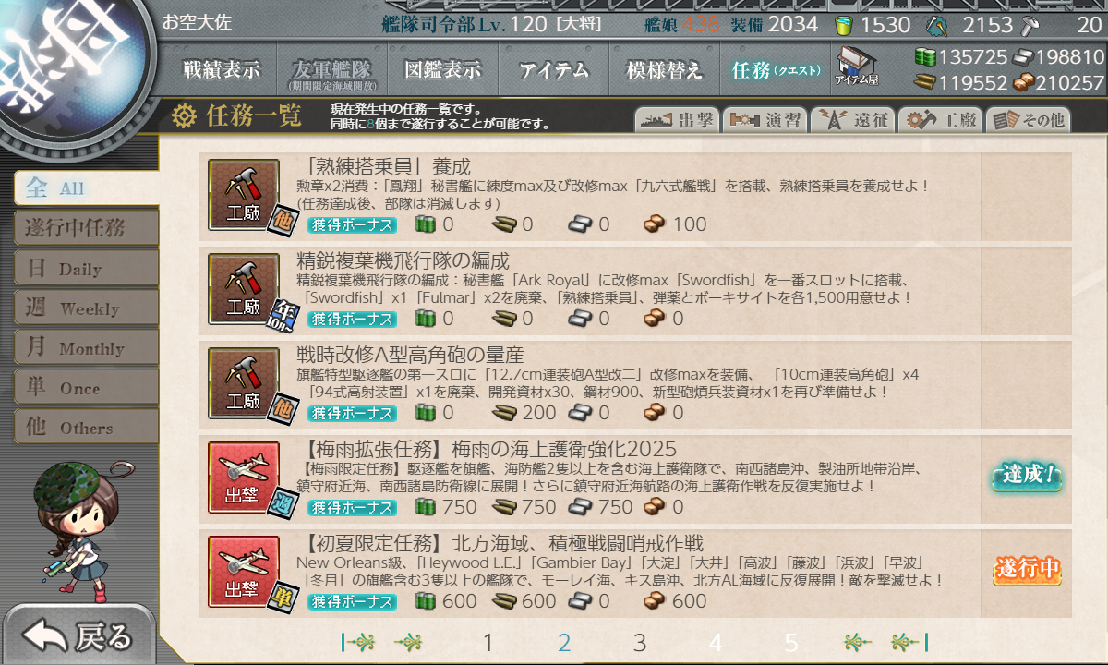Open the 戦績表示 menu
1108x665 pixels.
(222, 69)
